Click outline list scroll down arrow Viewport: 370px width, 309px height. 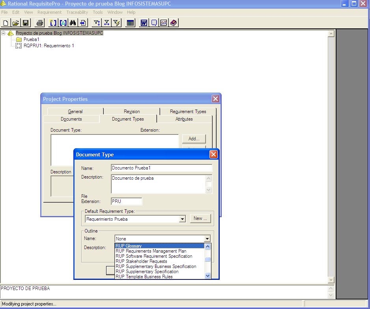[207, 275]
